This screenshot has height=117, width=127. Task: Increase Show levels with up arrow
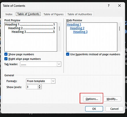(x=40, y=86)
